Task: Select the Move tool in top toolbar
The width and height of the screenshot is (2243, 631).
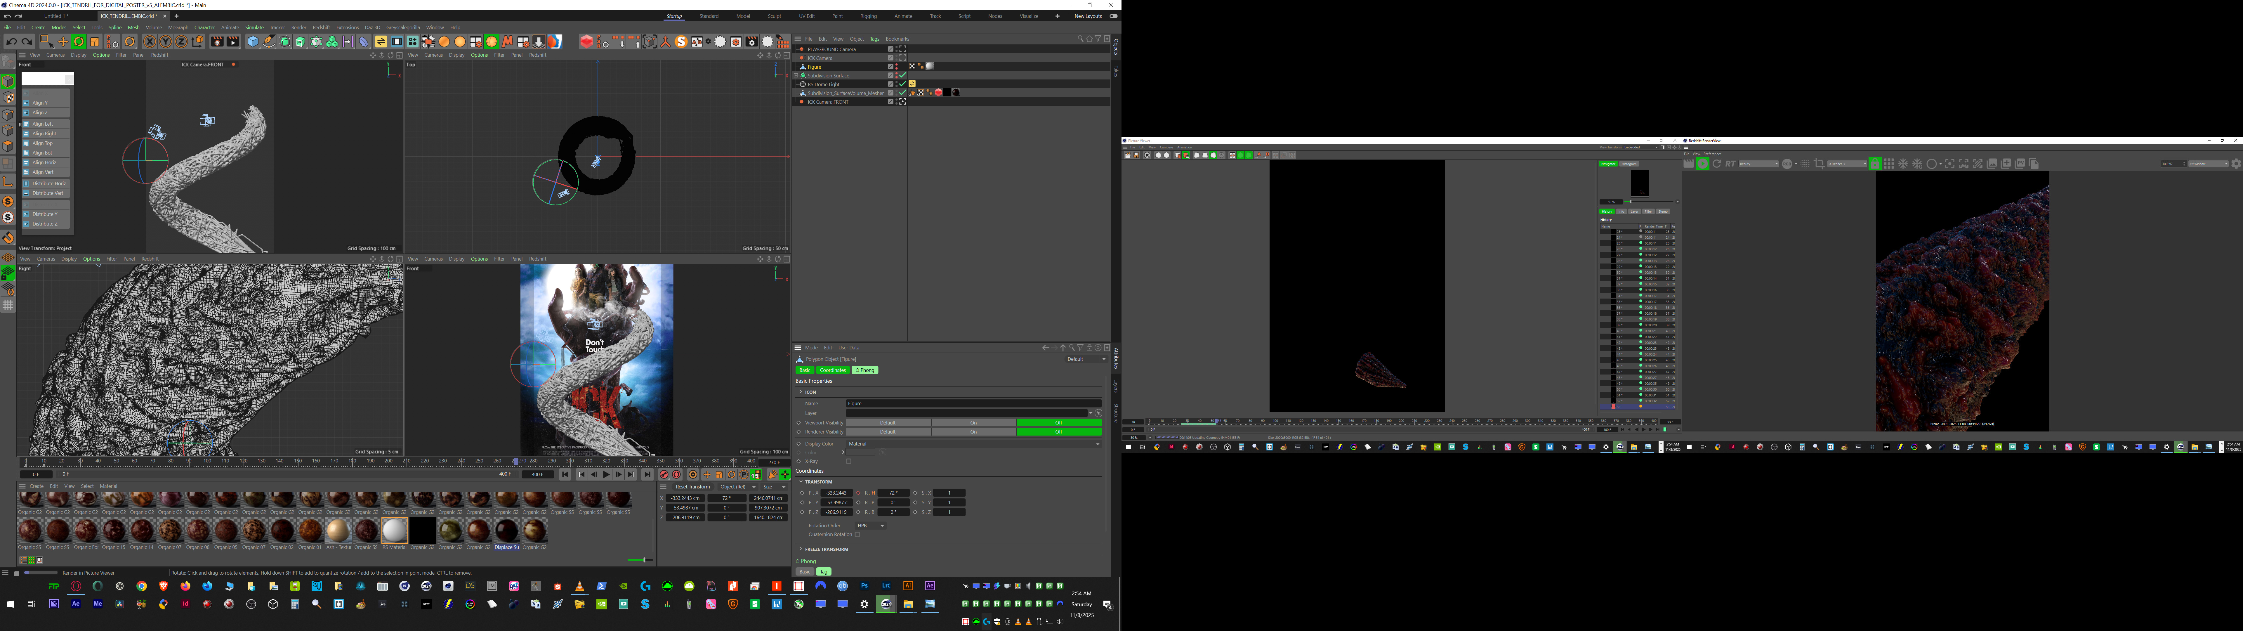Action: [63, 42]
